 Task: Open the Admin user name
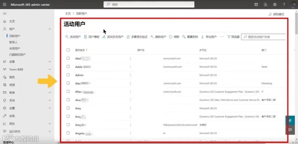click(x=79, y=75)
